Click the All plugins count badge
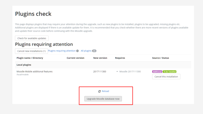This screenshot has width=203, height=114. point(94,51)
